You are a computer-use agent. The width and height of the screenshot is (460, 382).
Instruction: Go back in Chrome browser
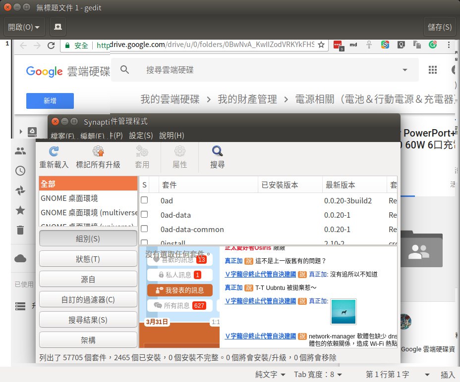click(x=23, y=46)
